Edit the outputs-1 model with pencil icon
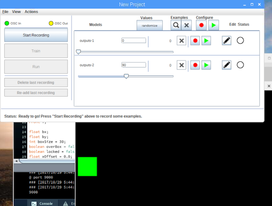272x206 pixels. coord(227,41)
